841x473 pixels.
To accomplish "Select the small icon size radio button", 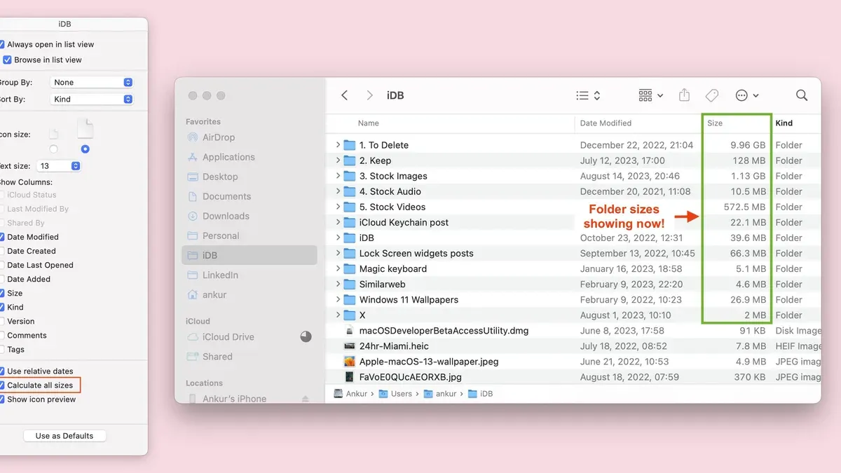I will click(53, 149).
